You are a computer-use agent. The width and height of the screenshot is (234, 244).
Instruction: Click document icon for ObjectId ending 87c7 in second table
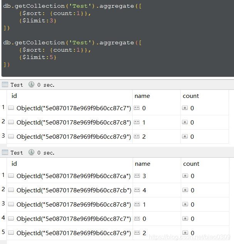(11, 219)
